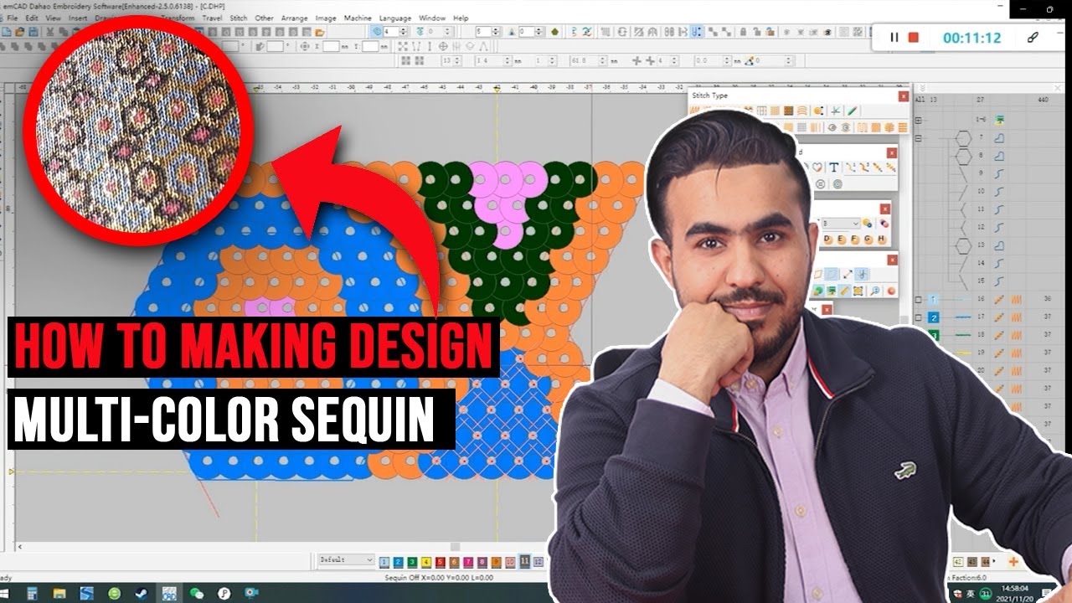Screen dimensions: 1072x603
Task: Open the Stitch menu
Action: 239,18
